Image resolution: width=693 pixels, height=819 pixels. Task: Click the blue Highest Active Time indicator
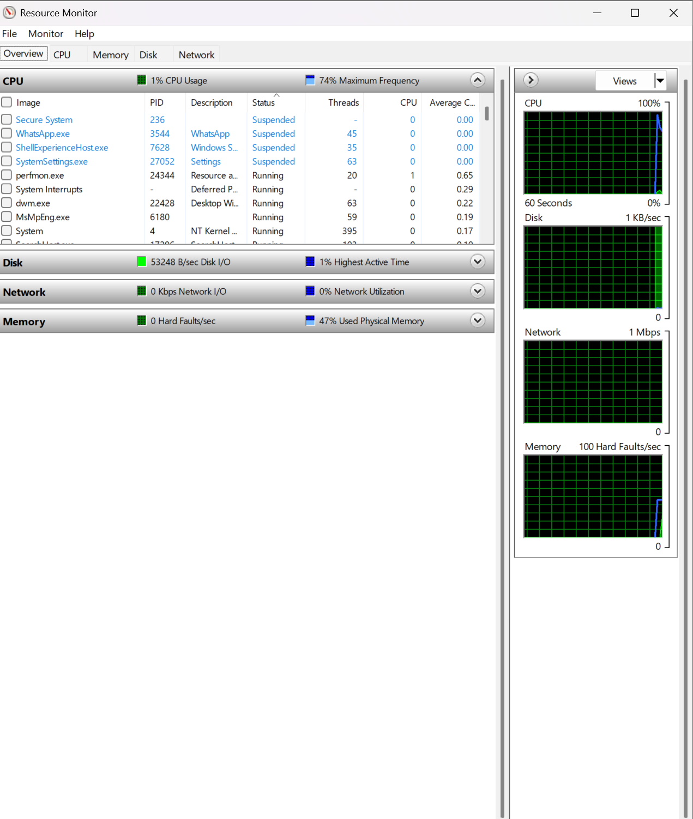310,262
